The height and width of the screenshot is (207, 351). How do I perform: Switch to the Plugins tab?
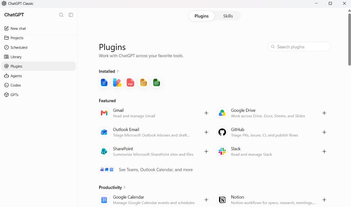[x=201, y=16]
